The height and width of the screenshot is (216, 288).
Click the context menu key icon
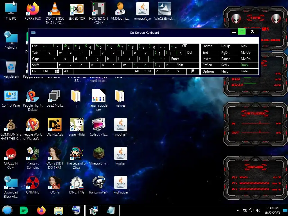click(x=193, y=71)
